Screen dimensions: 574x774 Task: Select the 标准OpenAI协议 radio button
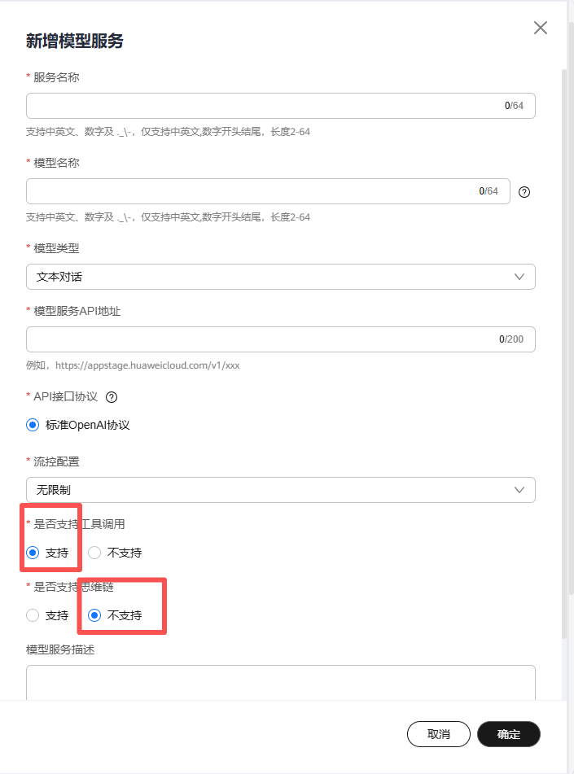[x=33, y=425]
